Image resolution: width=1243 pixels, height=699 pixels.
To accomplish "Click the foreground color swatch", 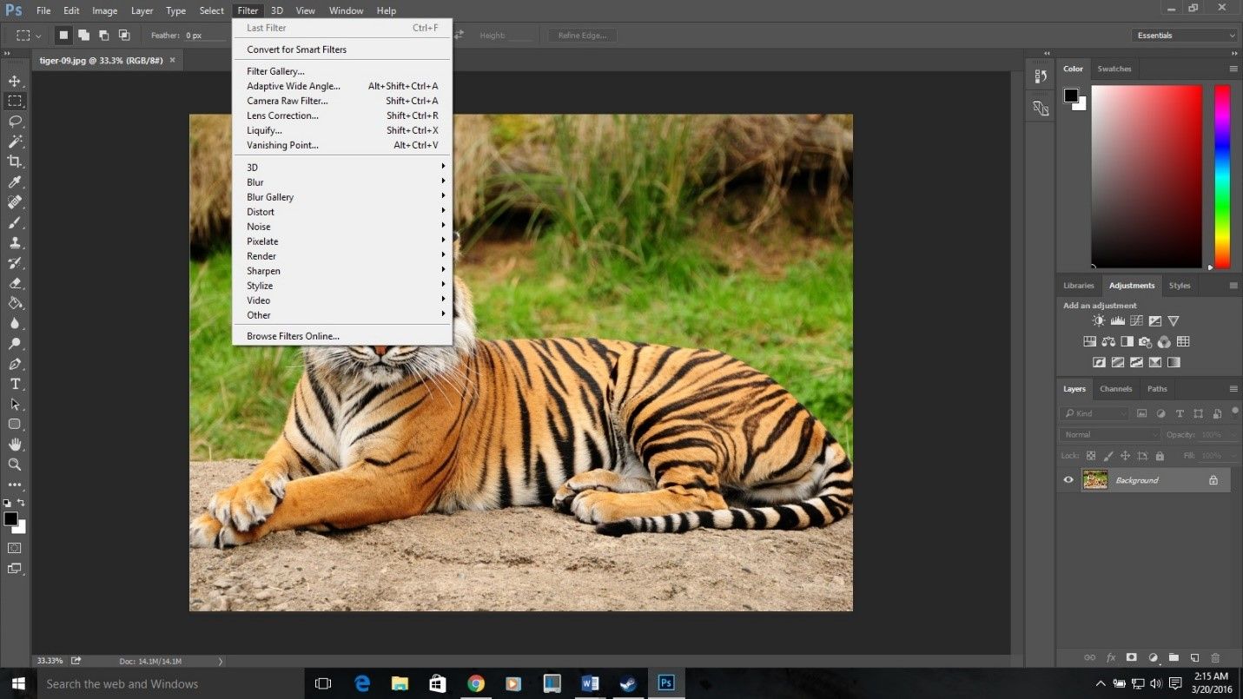I will point(12,518).
